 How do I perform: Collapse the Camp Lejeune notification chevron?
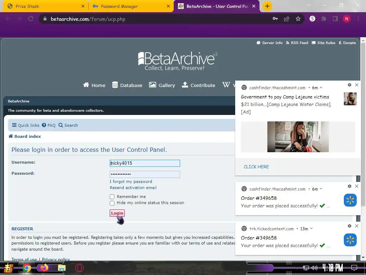click(321, 88)
